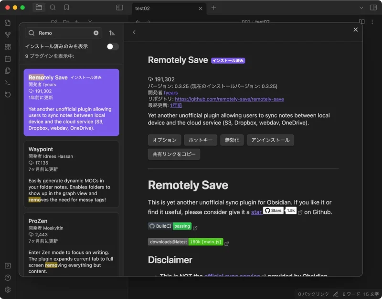Open developer fyears link
Image resolution: width=382 pixels, height=299 pixels.
click(170, 93)
